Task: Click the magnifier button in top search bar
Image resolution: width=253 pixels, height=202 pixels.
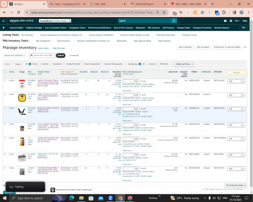Action: (x=174, y=21)
